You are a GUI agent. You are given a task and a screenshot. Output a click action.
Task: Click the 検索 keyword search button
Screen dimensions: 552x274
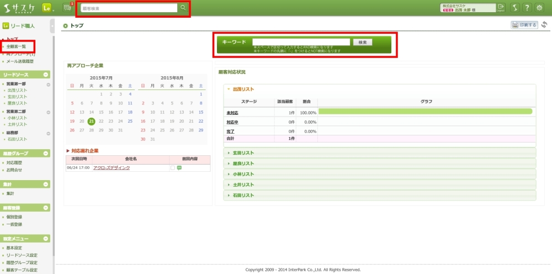(x=362, y=42)
